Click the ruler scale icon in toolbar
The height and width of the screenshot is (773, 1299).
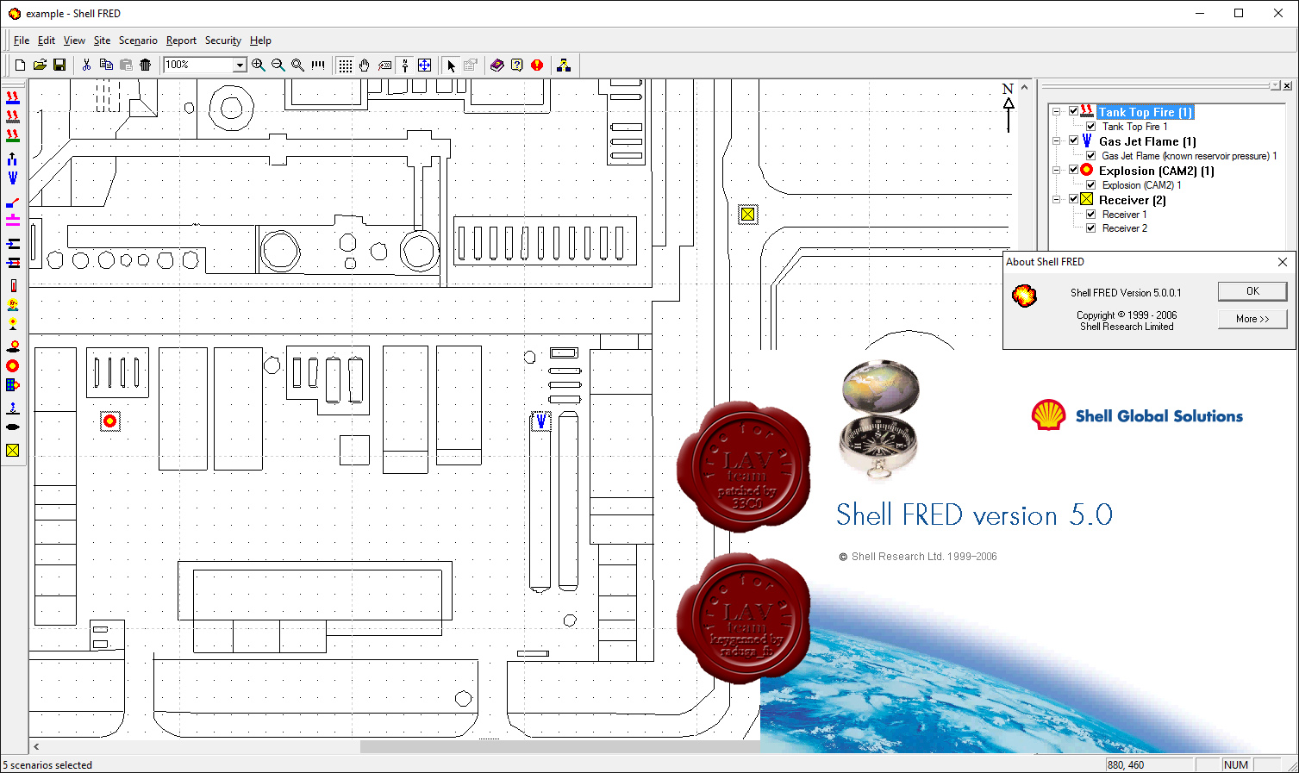click(x=318, y=65)
